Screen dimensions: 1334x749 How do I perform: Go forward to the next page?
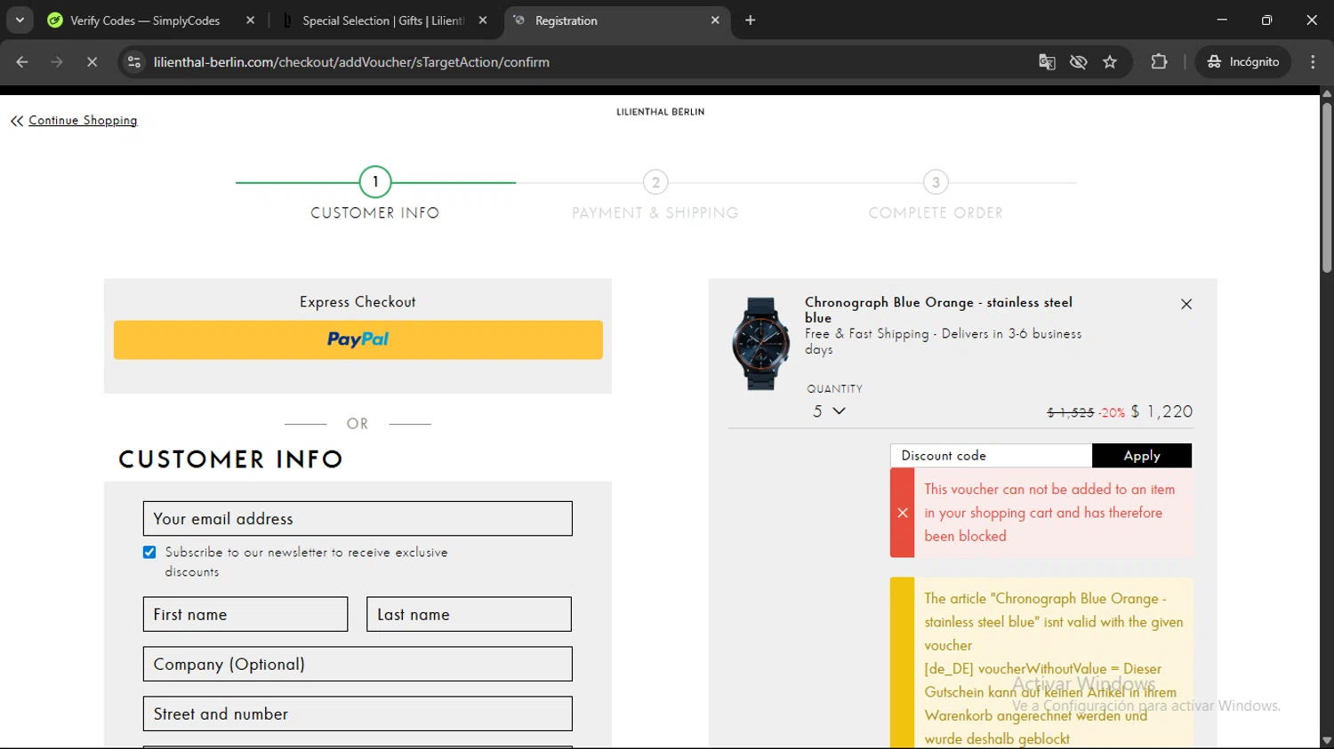coord(57,62)
